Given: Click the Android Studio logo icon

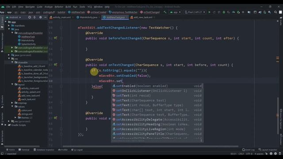Looking at the screenshot, I should pyautogui.click(x=3, y=7).
